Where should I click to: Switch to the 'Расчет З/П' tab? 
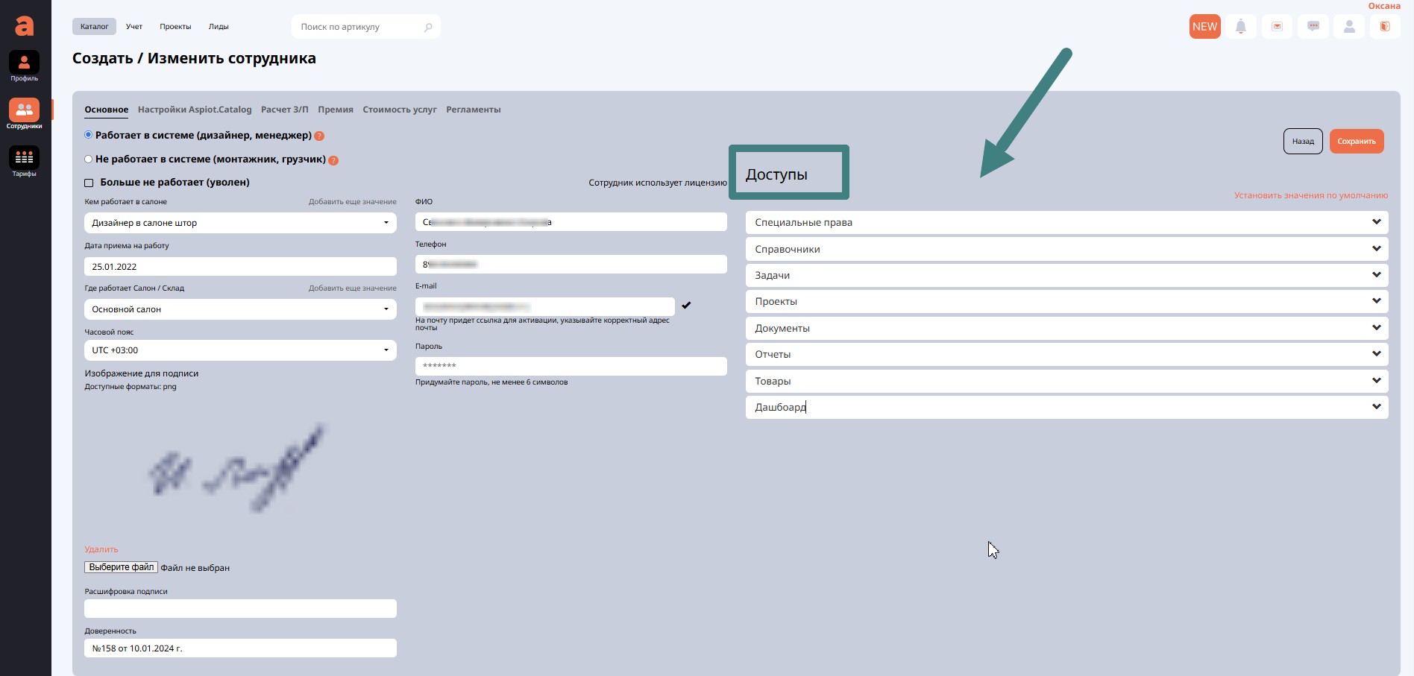pos(284,110)
